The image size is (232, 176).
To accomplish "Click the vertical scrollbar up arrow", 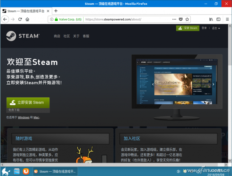I will click(230, 26).
